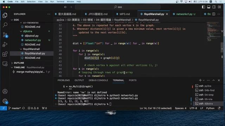Expand the Outline section
The width and height of the screenshot is (225, 126).
(x=32, y=63)
